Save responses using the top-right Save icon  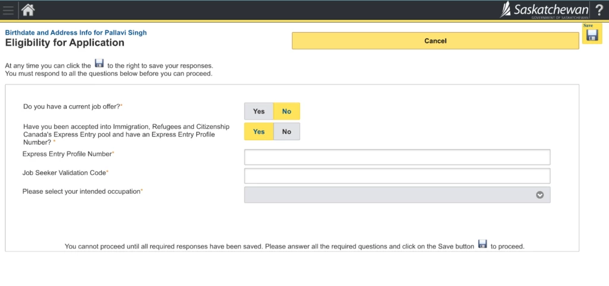point(592,33)
